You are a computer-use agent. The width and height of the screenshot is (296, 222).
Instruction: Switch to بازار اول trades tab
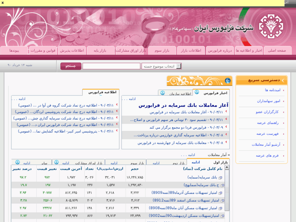[x=221, y=162]
